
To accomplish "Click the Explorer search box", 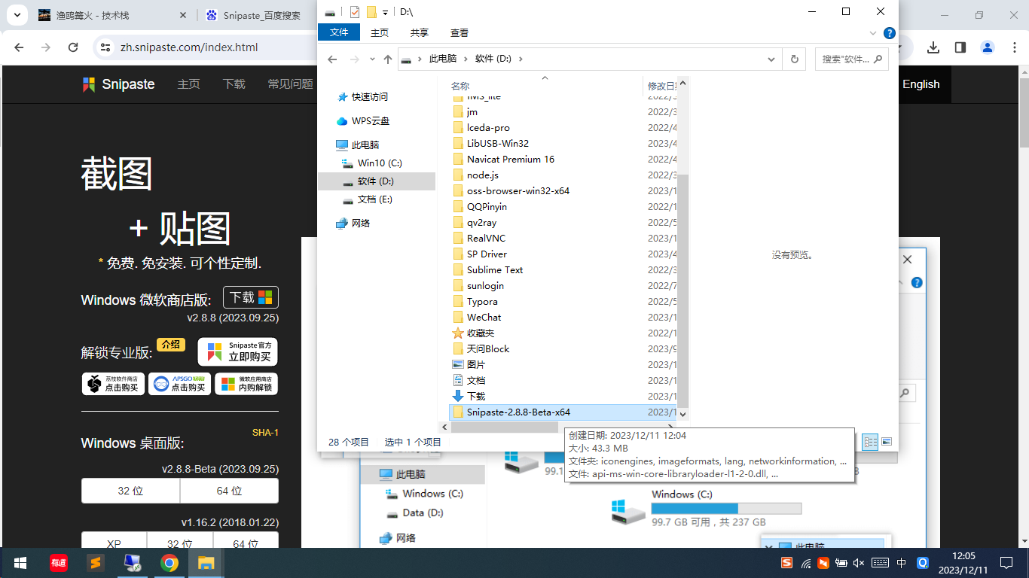I will tap(851, 59).
